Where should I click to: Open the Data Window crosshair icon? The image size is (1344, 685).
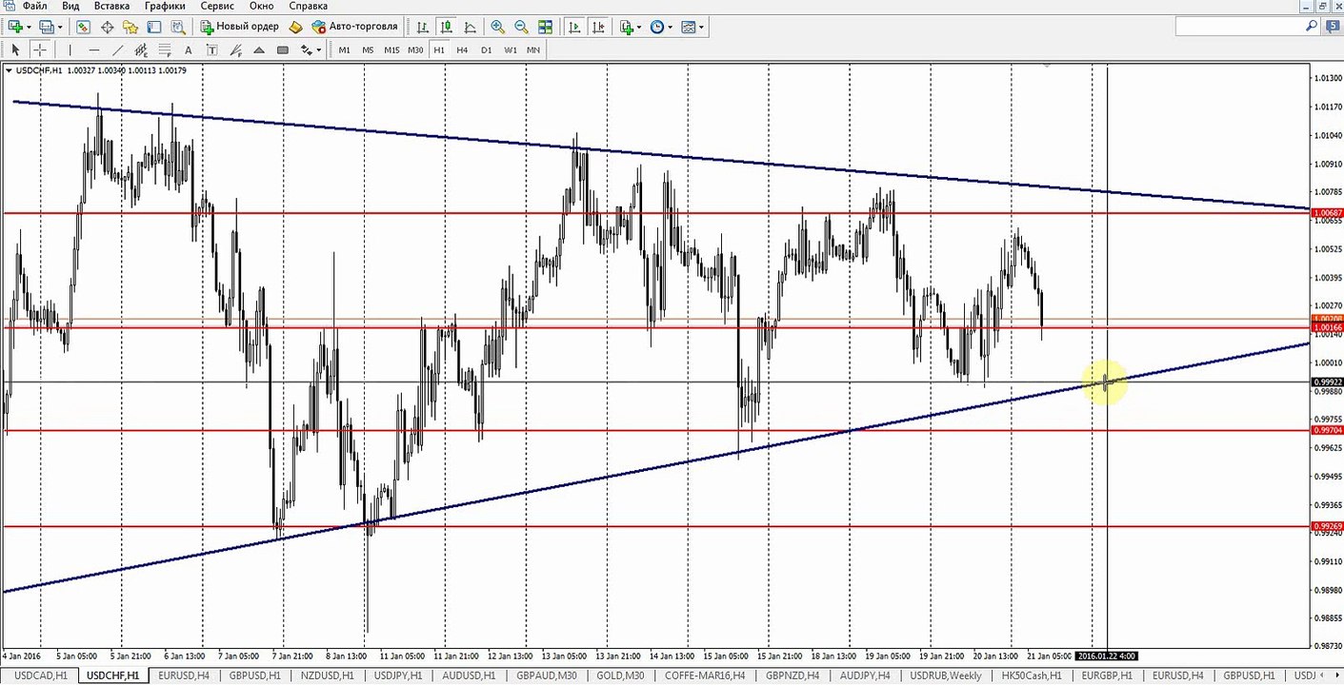pos(107,27)
